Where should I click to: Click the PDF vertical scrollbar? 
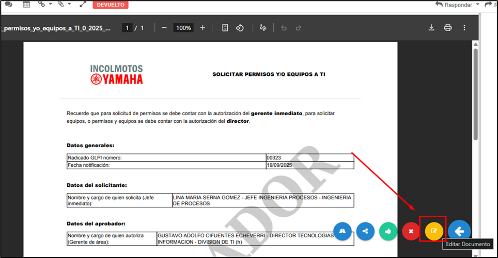tap(475, 93)
